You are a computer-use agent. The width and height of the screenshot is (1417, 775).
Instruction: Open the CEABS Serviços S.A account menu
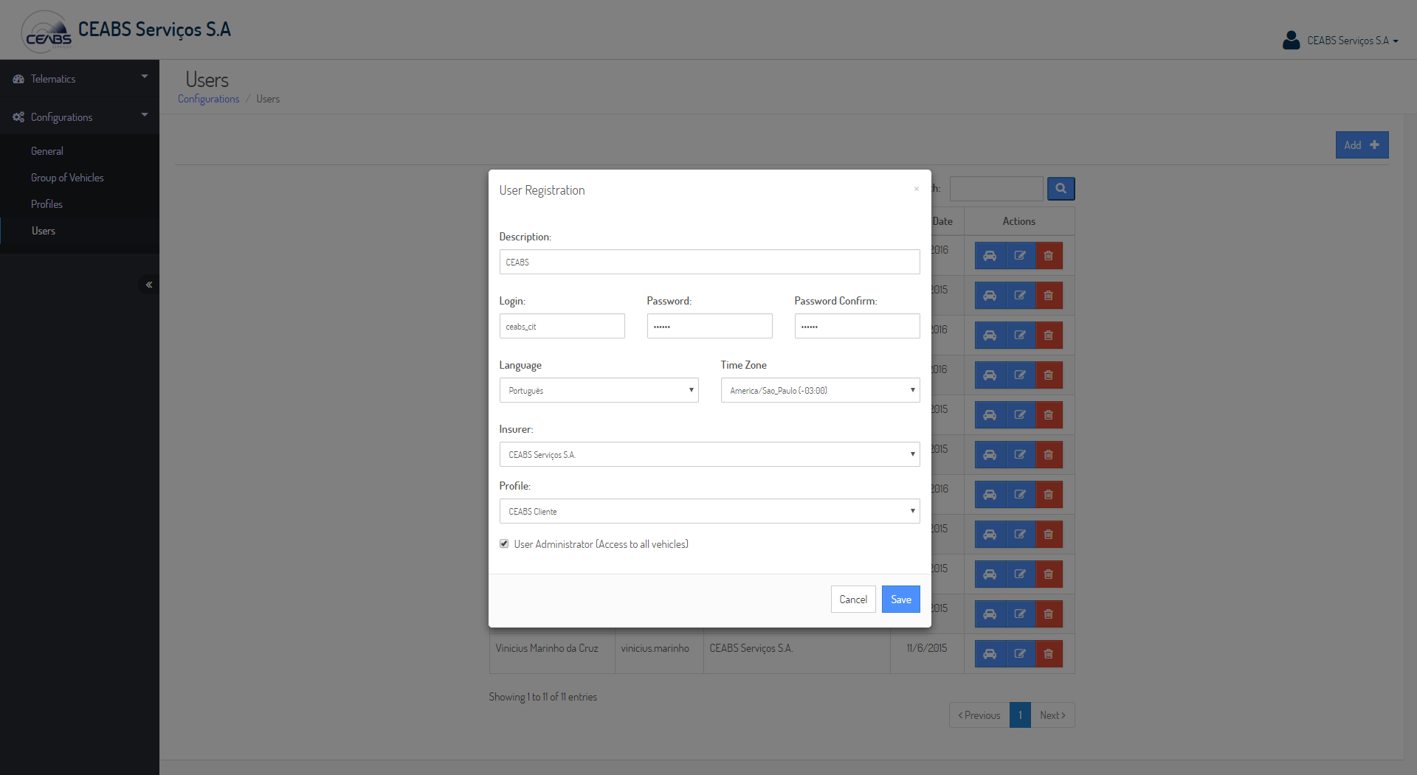1352,41
